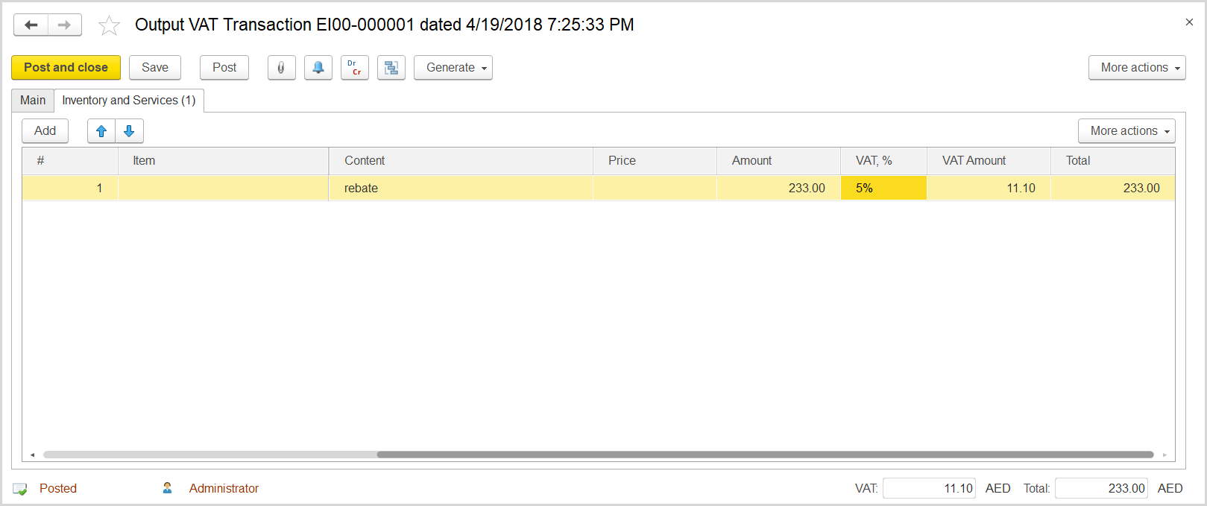Image resolution: width=1207 pixels, height=506 pixels.
Task: Open the Administrator link
Action: tap(224, 489)
